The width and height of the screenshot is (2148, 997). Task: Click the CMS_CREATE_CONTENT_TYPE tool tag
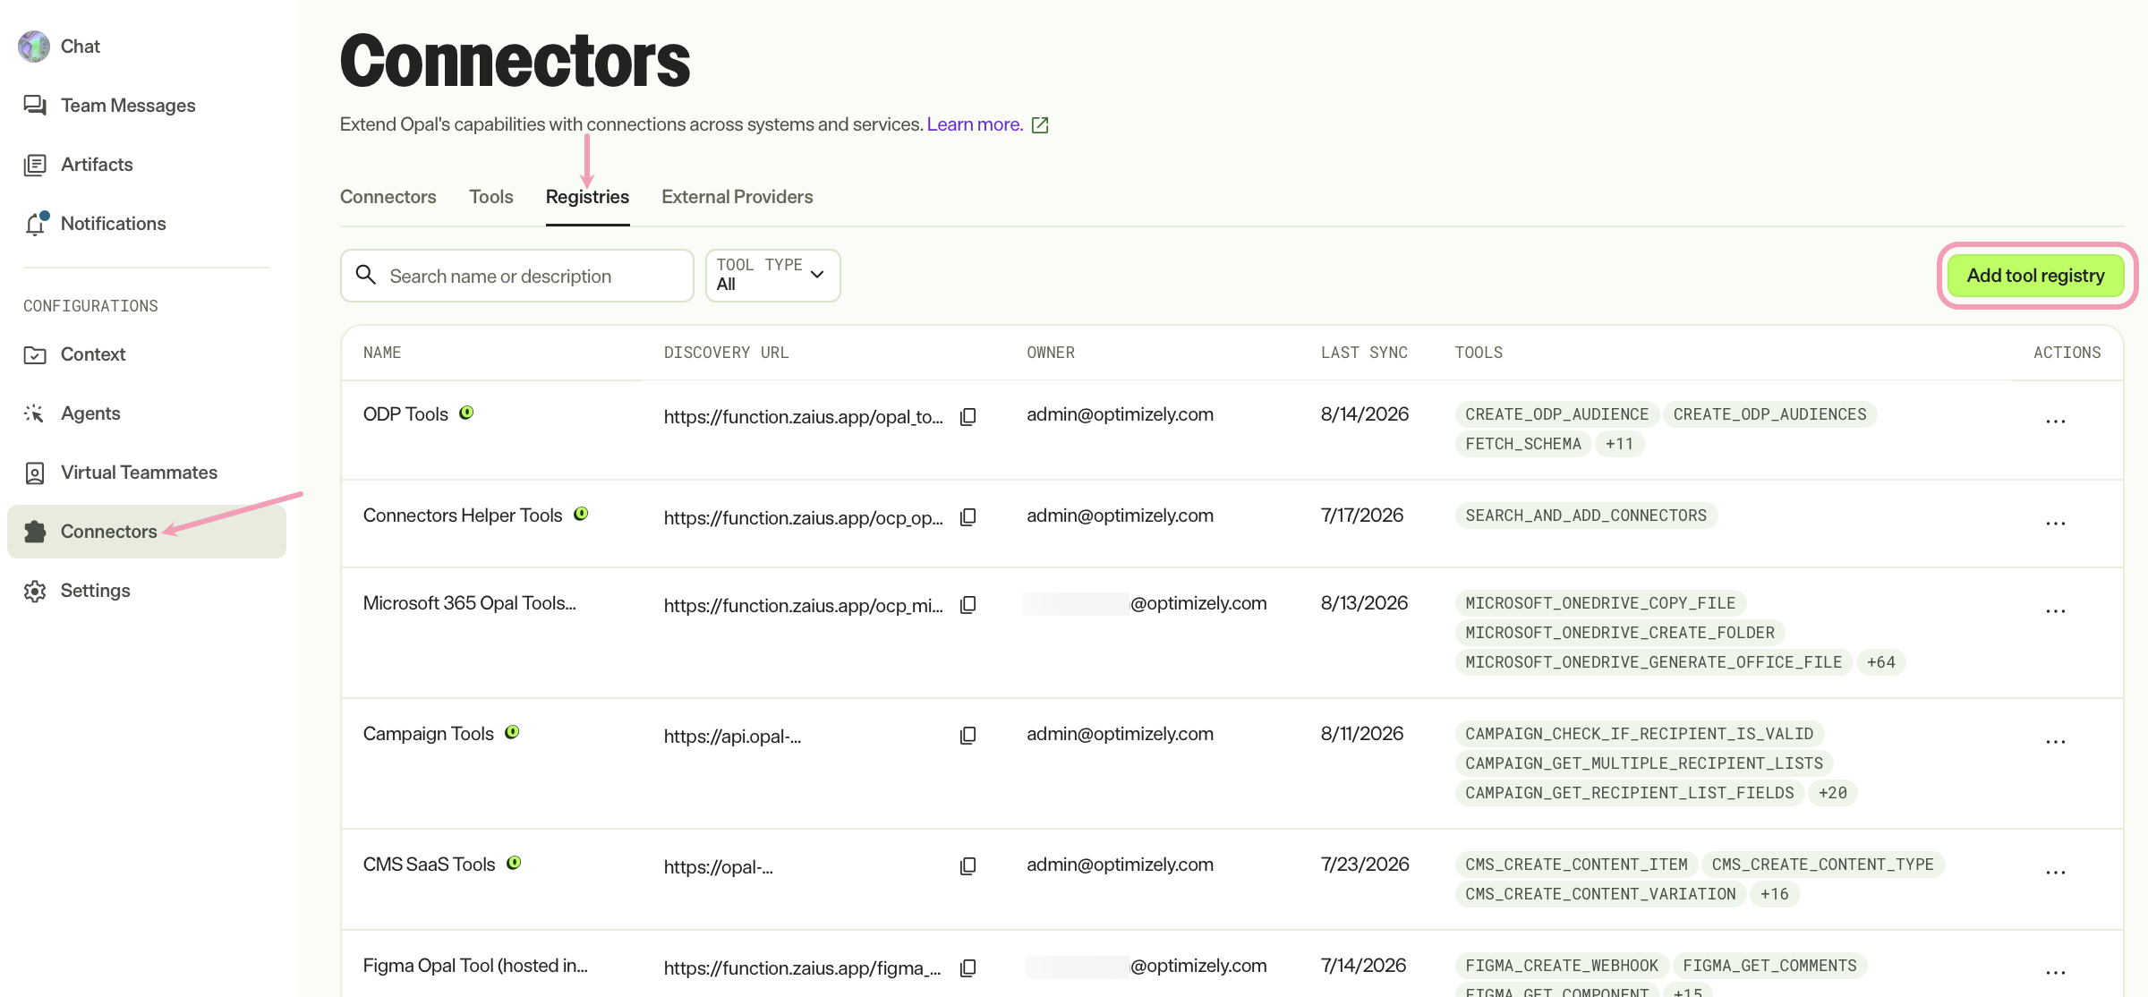coord(1823,865)
